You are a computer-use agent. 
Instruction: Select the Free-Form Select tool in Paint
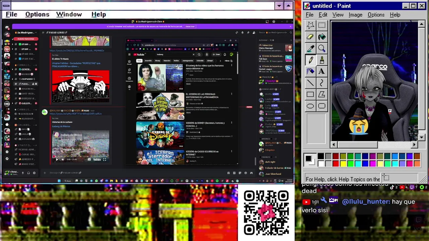pyautogui.click(x=310, y=25)
